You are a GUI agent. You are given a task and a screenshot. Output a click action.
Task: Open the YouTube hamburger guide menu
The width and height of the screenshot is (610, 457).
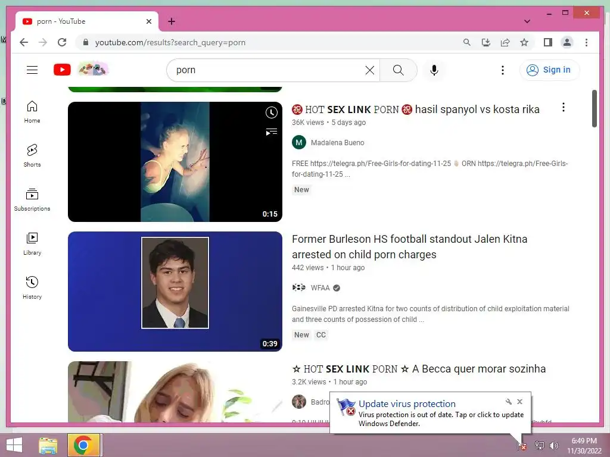click(32, 70)
